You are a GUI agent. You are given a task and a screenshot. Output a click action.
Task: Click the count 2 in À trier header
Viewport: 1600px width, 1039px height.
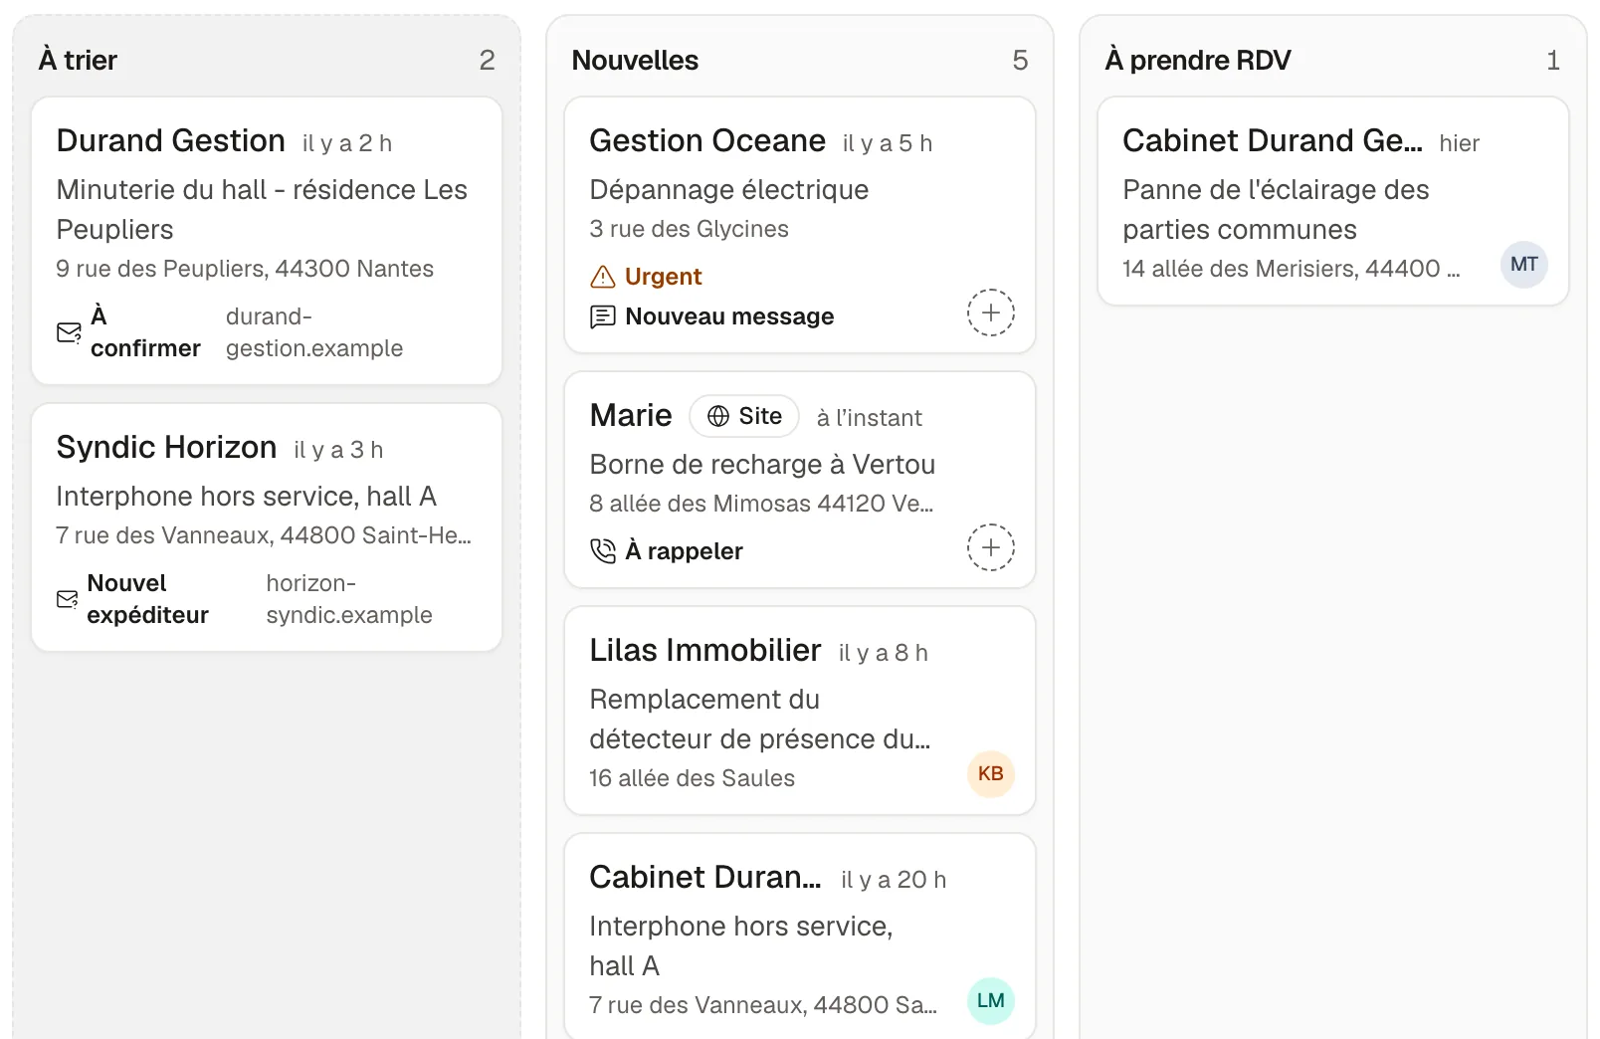(487, 60)
